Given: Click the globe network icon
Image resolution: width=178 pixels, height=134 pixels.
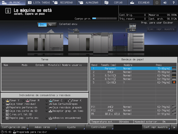Looking at the screenshot, I should tap(157, 2).
